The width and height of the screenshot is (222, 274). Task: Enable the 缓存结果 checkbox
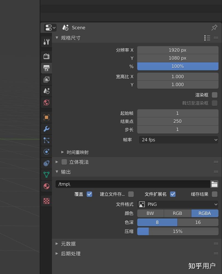coord(215,194)
